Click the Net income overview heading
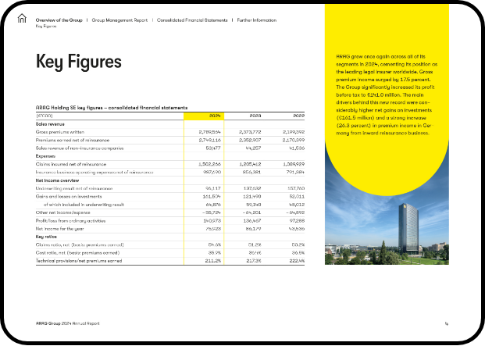Viewport: 485px width, 346px height. click(56, 178)
